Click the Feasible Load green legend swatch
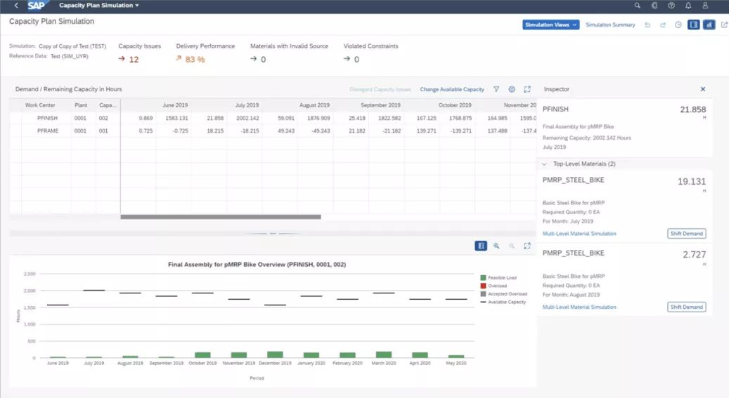The height and width of the screenshot is (398, 729). (483, 278)
